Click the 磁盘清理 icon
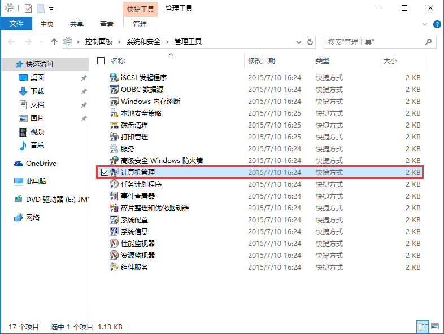 tap(114, 125)
